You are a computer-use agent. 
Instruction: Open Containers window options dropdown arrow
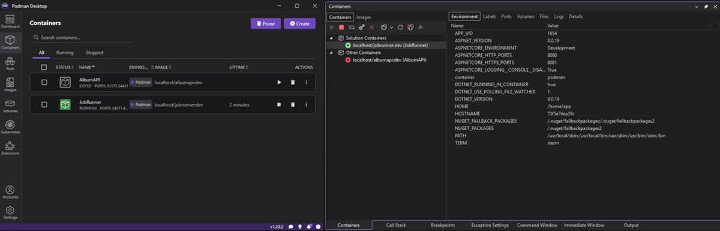(697, 6)
